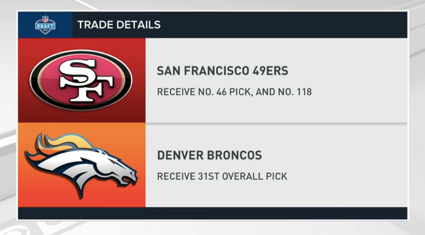Click the blue box behind the Draft logo
The height and width of the screenshot is (235, 425).
(x=45, y=25)
